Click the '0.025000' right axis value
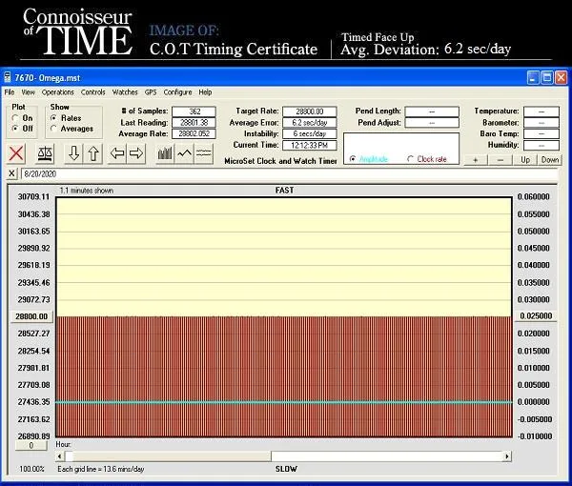 536,315
